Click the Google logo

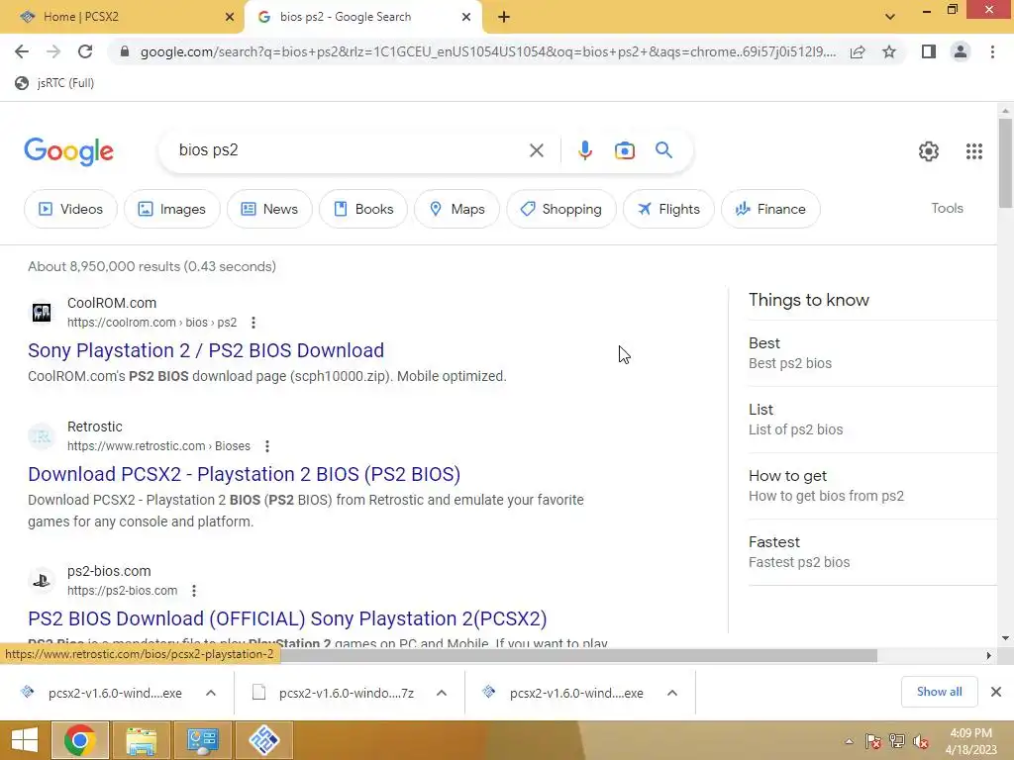click(68, 151)
